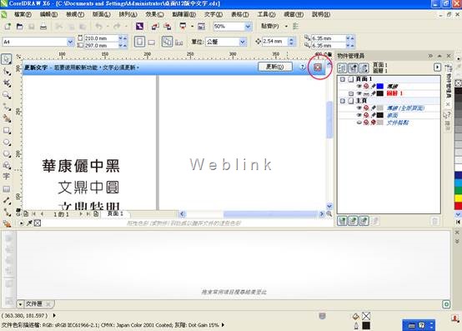Click the Print icon in the toolbar
The height and width of the screenshot is (331, 462).
[43, 27]
